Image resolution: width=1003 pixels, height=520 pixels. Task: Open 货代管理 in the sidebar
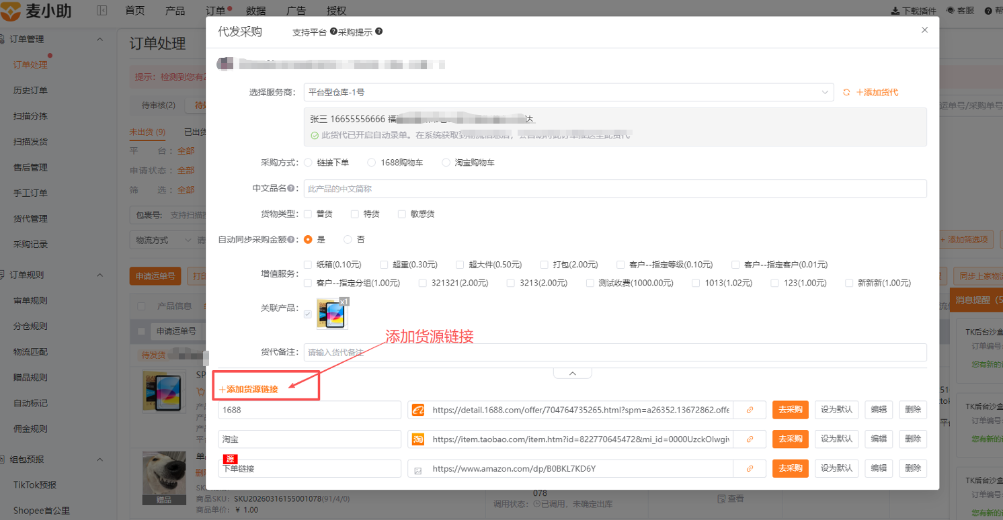point(30,219)
